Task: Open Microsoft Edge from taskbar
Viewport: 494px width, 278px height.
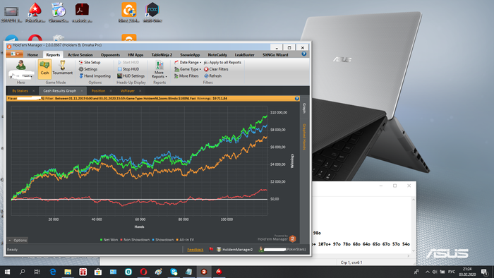Action: [x=53, y=272]
